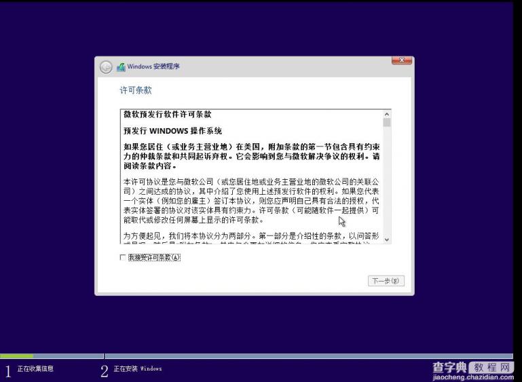Viewport: 522px width, 382px height.
Task: Click paragraph beginning 为方便起见
Action: [x=251, y=238]
